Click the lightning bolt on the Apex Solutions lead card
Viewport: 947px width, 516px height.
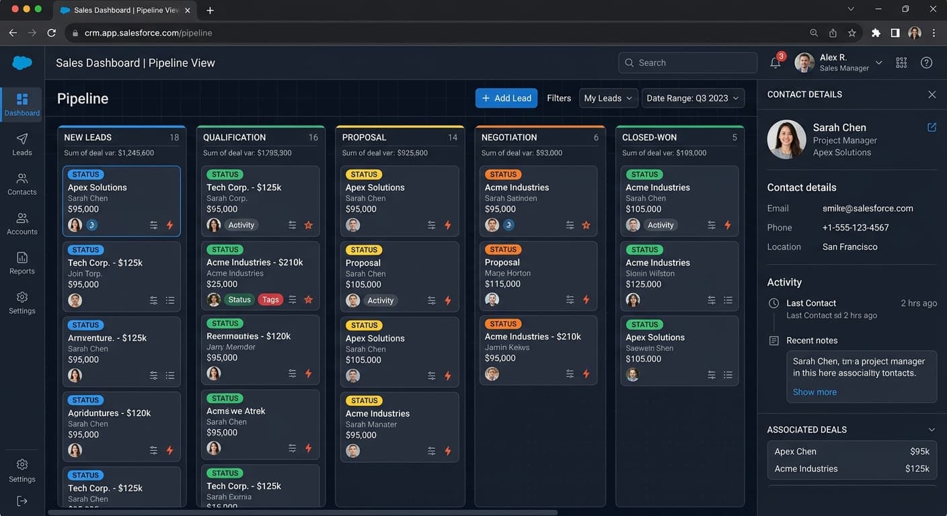click(170, 224)
